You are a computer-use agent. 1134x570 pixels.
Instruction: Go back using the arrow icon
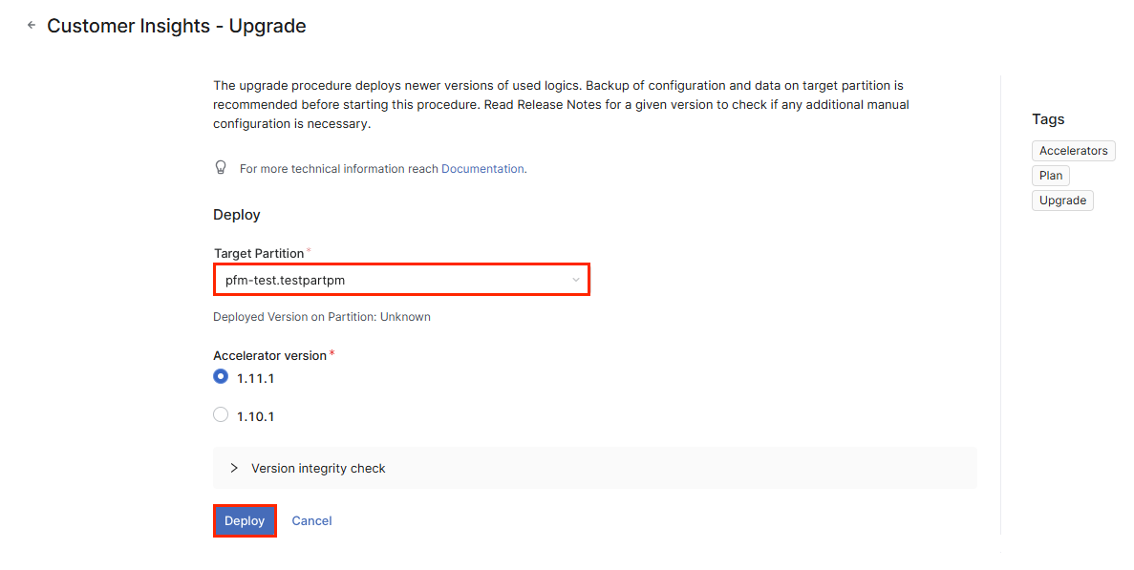(x=32, y=26)
